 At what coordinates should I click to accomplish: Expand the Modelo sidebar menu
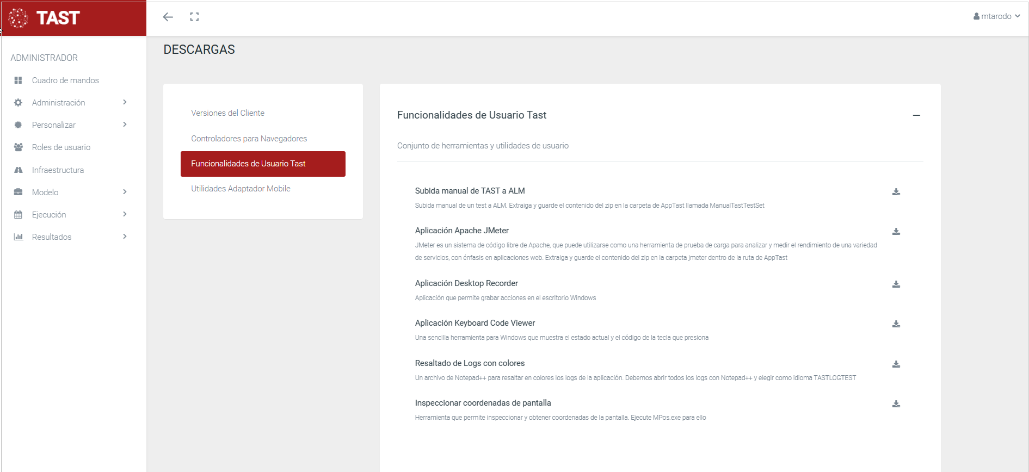point(71,192)
